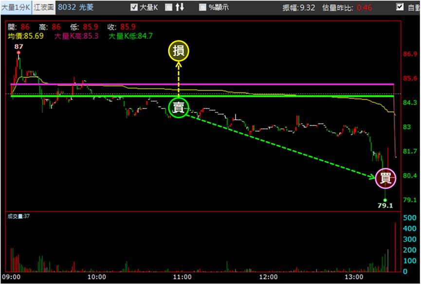Click the 估量昨比 value 0.46
This screenshot has height=285, width=421.
pyautogui.click(x=365, y=7)
